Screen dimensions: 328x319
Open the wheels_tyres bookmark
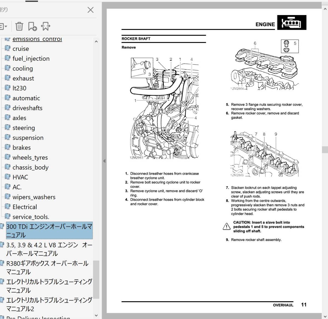[30, 158]
